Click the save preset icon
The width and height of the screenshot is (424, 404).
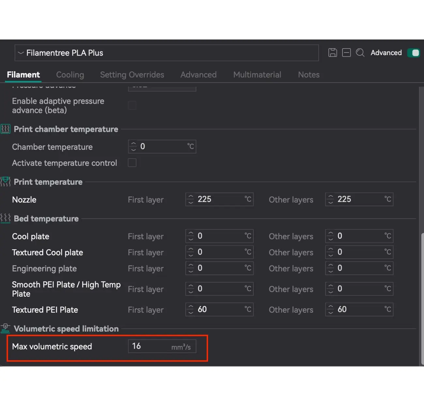332,53
